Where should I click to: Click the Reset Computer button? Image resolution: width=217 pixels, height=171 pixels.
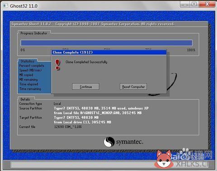click(x=133, y=87)
